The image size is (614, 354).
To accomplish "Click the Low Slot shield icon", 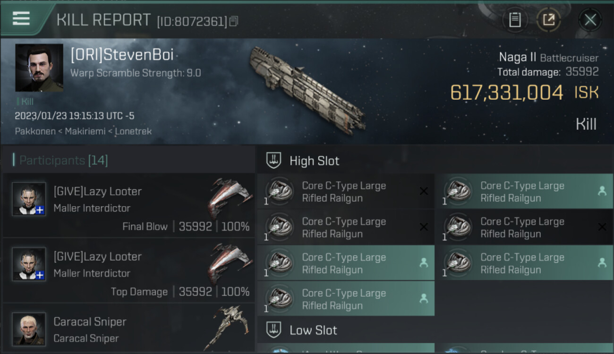I will [x=274, y=329].
